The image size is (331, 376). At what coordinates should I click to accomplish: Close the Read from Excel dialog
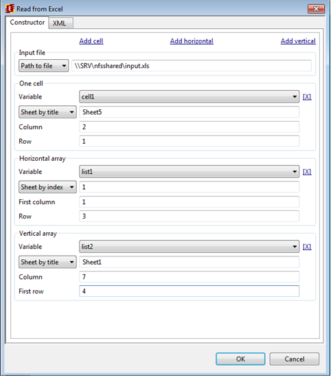[316, 9]
